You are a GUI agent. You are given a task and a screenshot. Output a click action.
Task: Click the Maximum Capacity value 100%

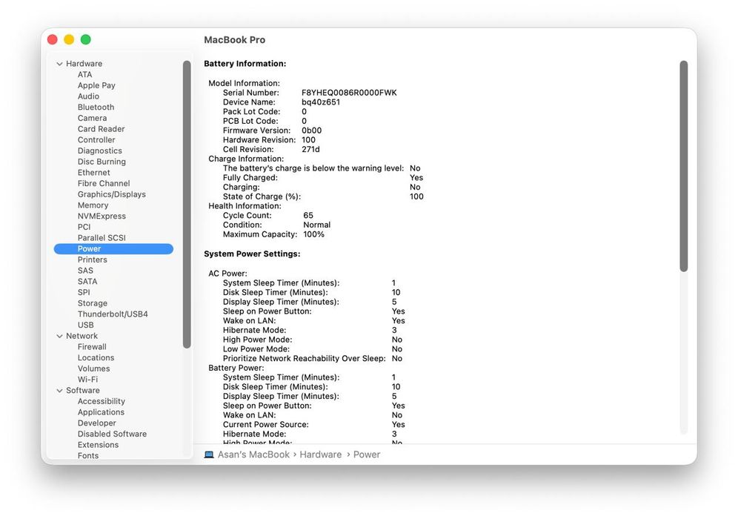[x=314, y=234]
